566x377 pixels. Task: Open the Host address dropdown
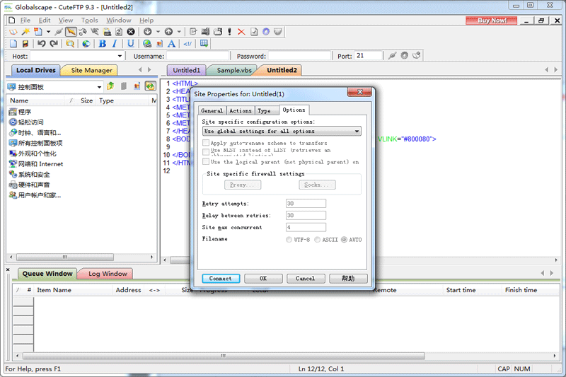click(119, 56)
